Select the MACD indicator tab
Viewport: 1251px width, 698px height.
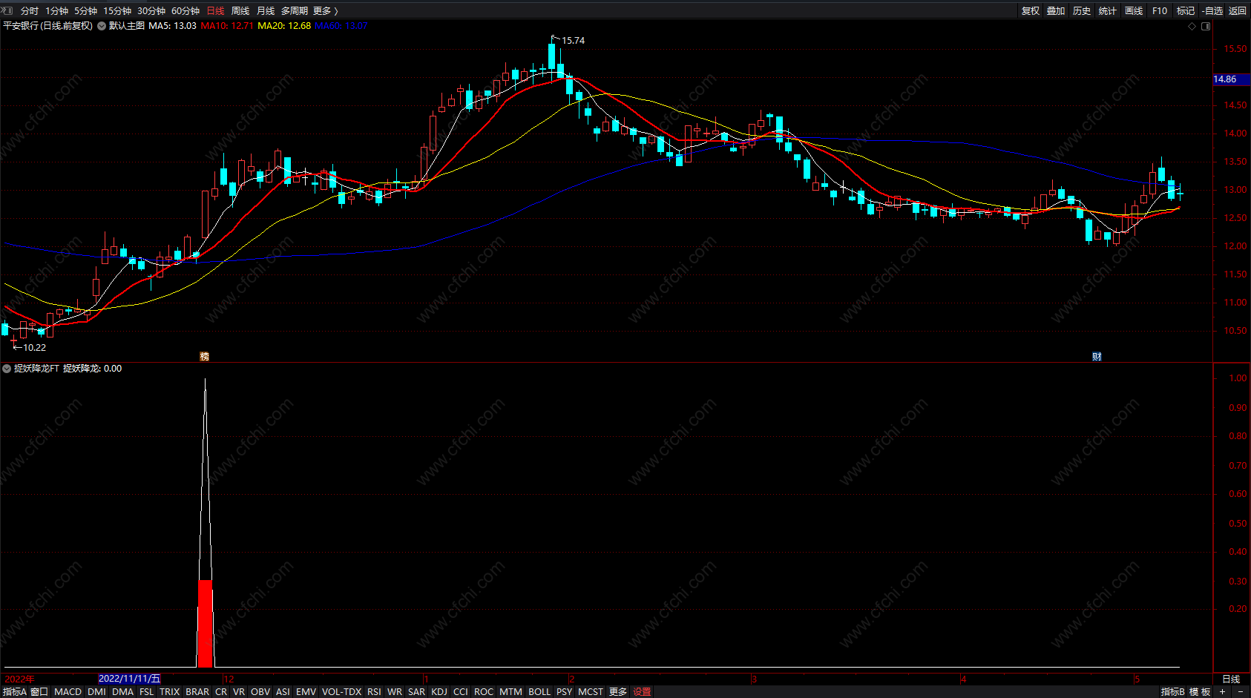(x=68, y=692)
